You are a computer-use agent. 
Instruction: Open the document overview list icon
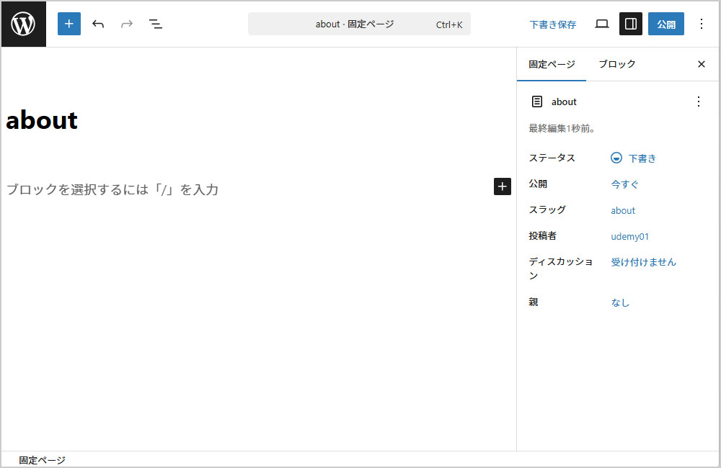click(x=156, y=24)
